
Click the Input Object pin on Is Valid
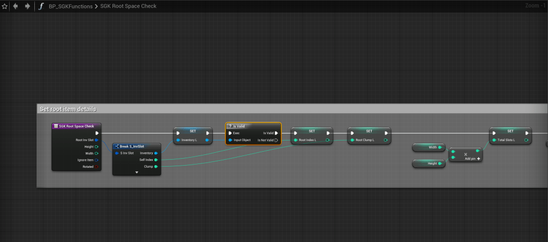click(230, 140)
